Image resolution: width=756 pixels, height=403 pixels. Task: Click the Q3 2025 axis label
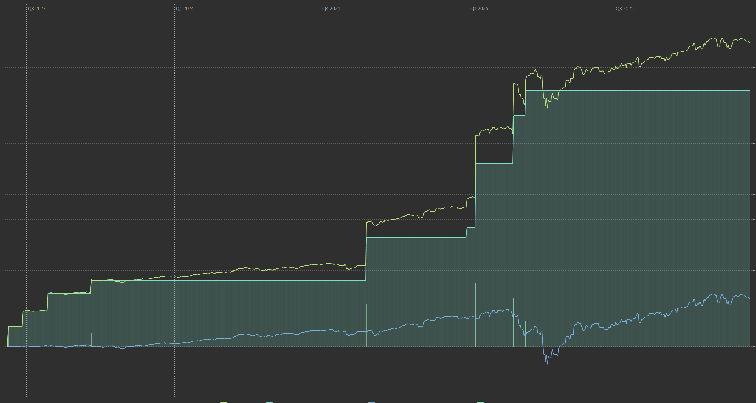(624, 9)
